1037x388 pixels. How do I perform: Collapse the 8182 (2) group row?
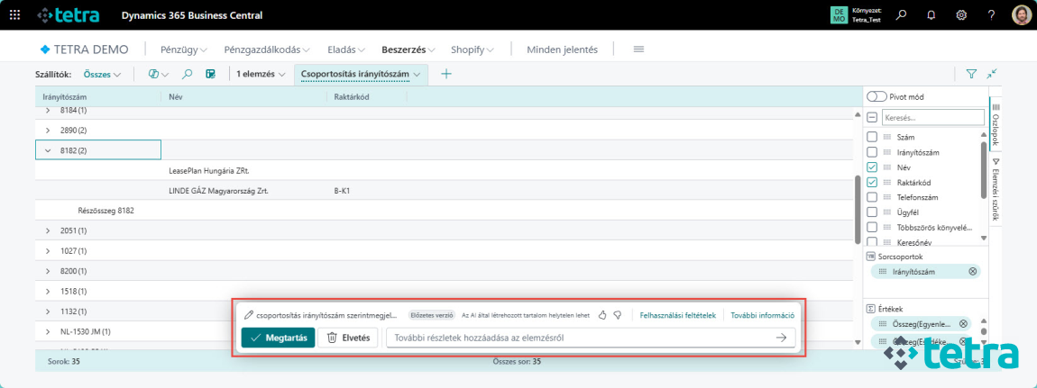click(48, 150)
